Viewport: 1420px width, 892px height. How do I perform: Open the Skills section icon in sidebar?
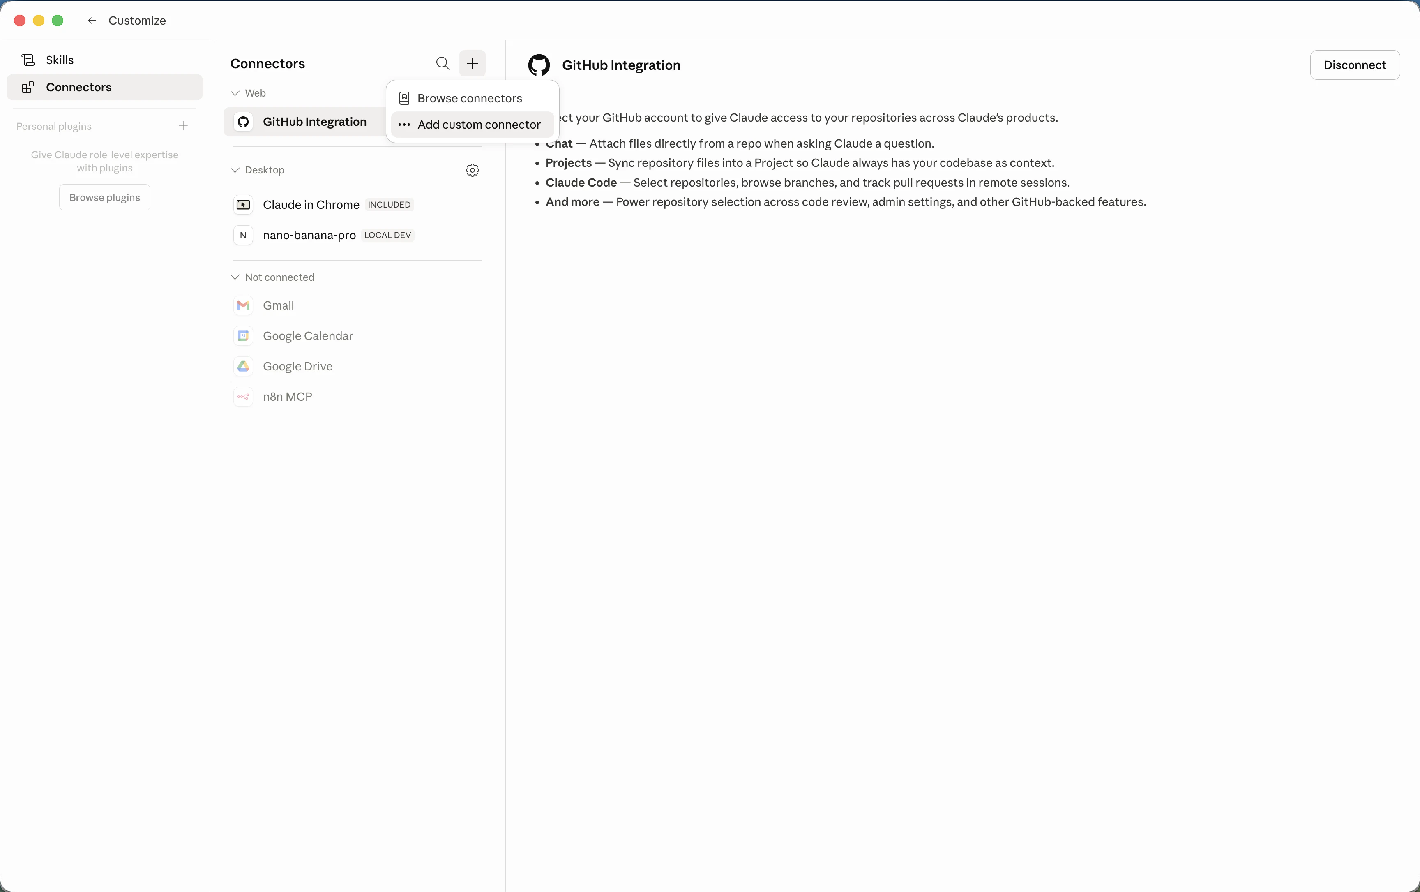28,60
